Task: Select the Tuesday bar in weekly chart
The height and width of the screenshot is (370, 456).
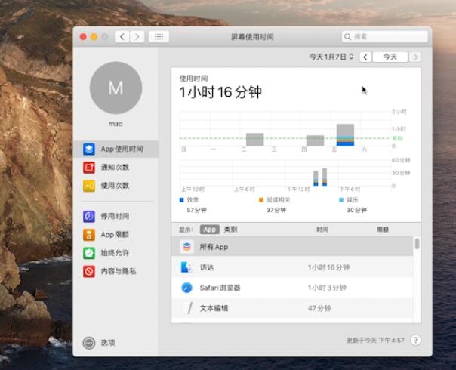Action: (254, 140)
